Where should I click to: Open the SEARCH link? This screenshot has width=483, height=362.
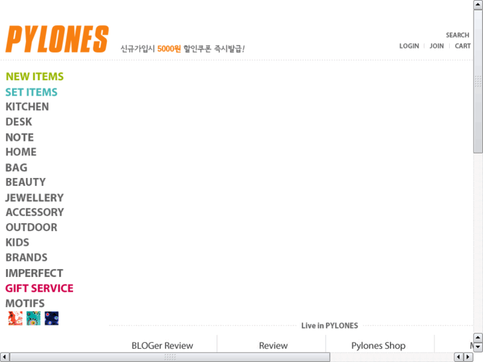(458, 35)
